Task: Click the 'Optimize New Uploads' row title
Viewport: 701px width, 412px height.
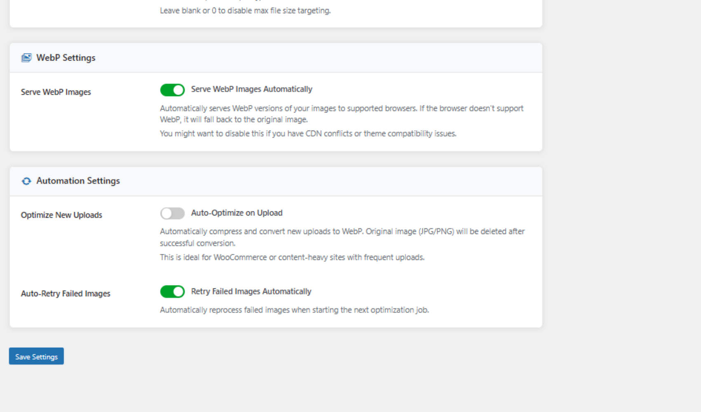Action: (61, 215)
